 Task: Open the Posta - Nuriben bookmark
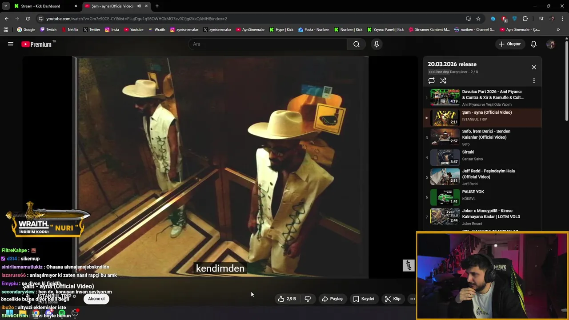point(313,30)
